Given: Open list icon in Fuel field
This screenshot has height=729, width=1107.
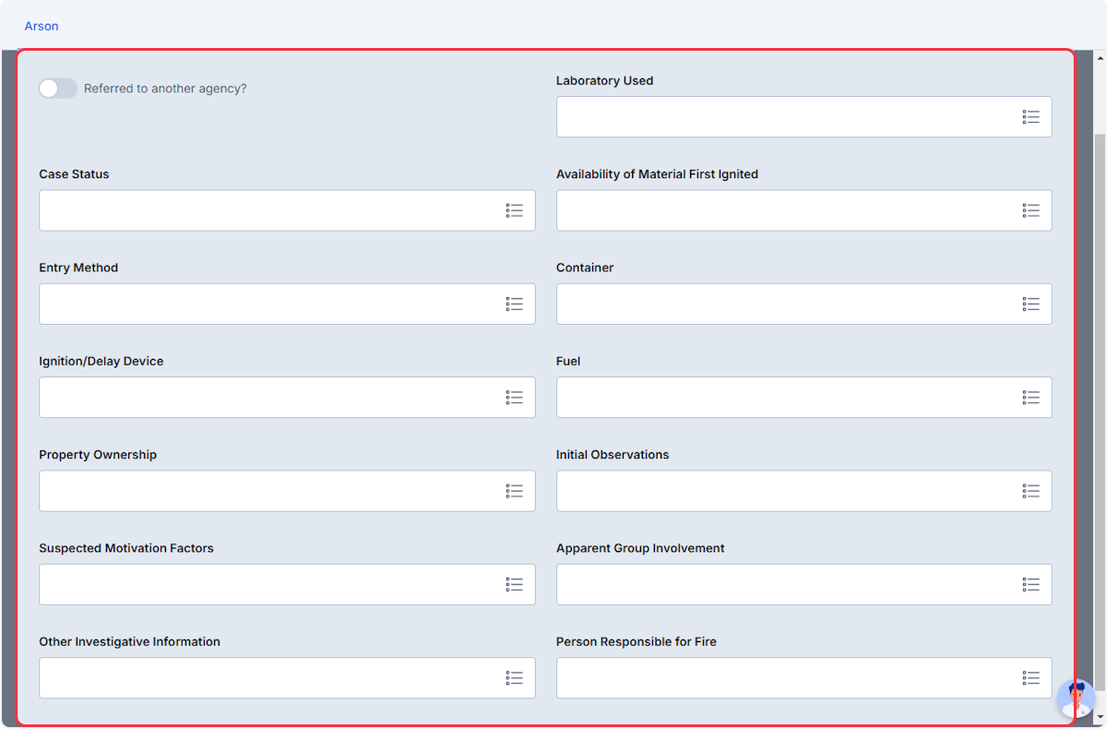Looking at the screenshot, I should [1030, 398].
